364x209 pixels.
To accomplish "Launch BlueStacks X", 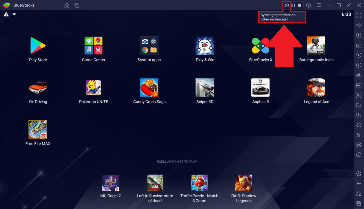I will click(x=260, y=46).
